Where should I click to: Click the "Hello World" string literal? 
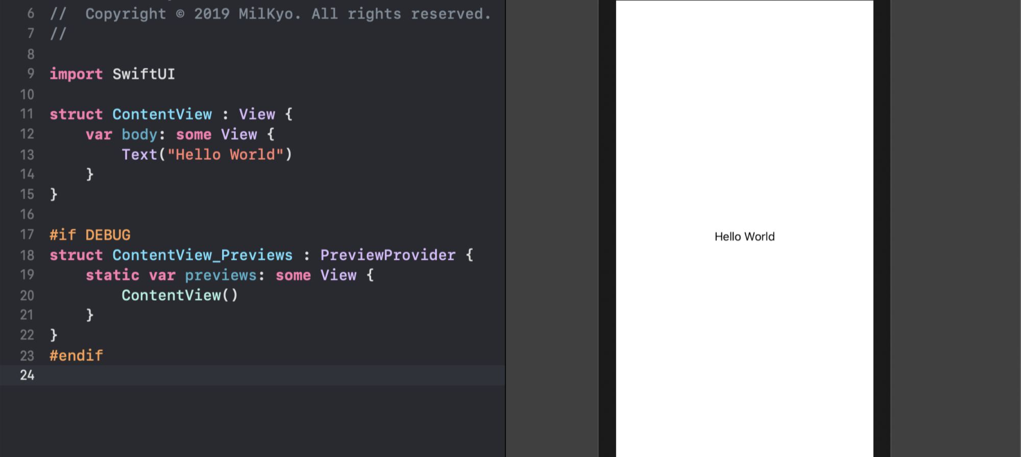(x=225, y=154)
